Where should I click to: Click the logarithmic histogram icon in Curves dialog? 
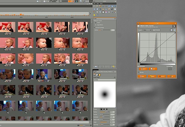pos(174,30)
